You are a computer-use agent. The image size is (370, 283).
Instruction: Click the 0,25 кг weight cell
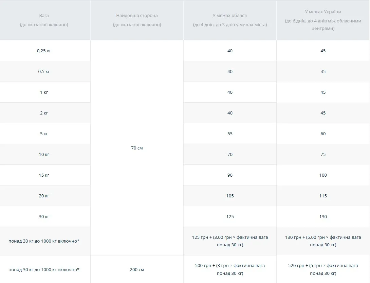[44, 51]
